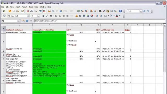Apply the red Font Color
The height and width of the screenshot is (94, 167).
[117, 16]
